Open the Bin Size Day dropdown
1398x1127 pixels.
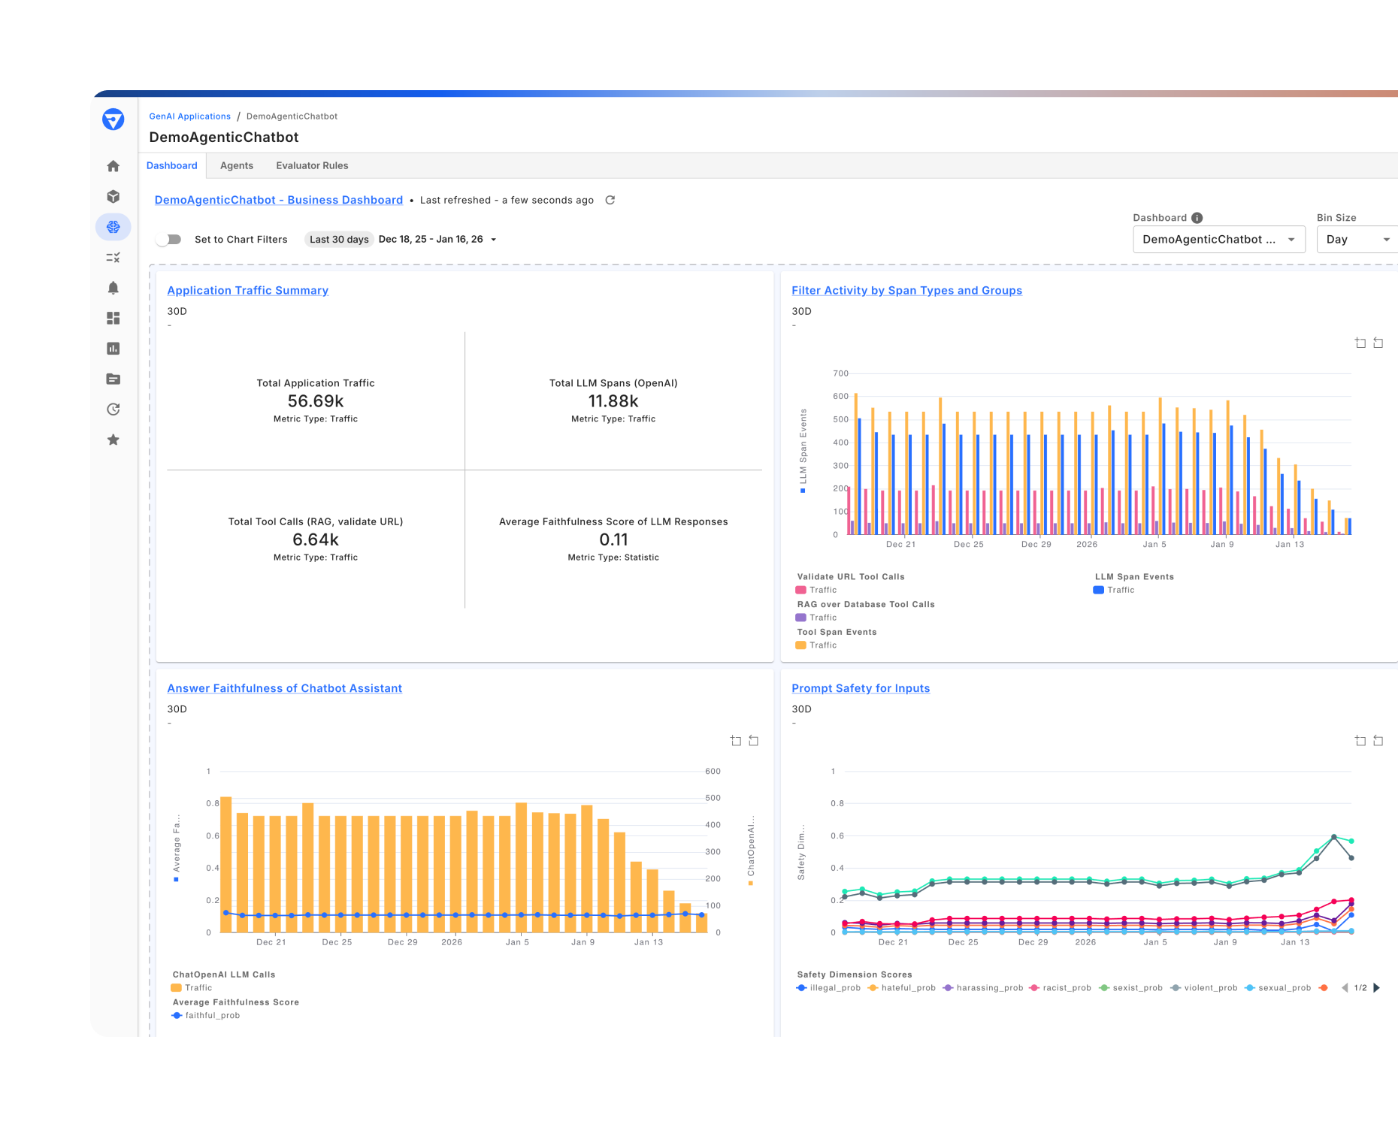[1356, 239]
